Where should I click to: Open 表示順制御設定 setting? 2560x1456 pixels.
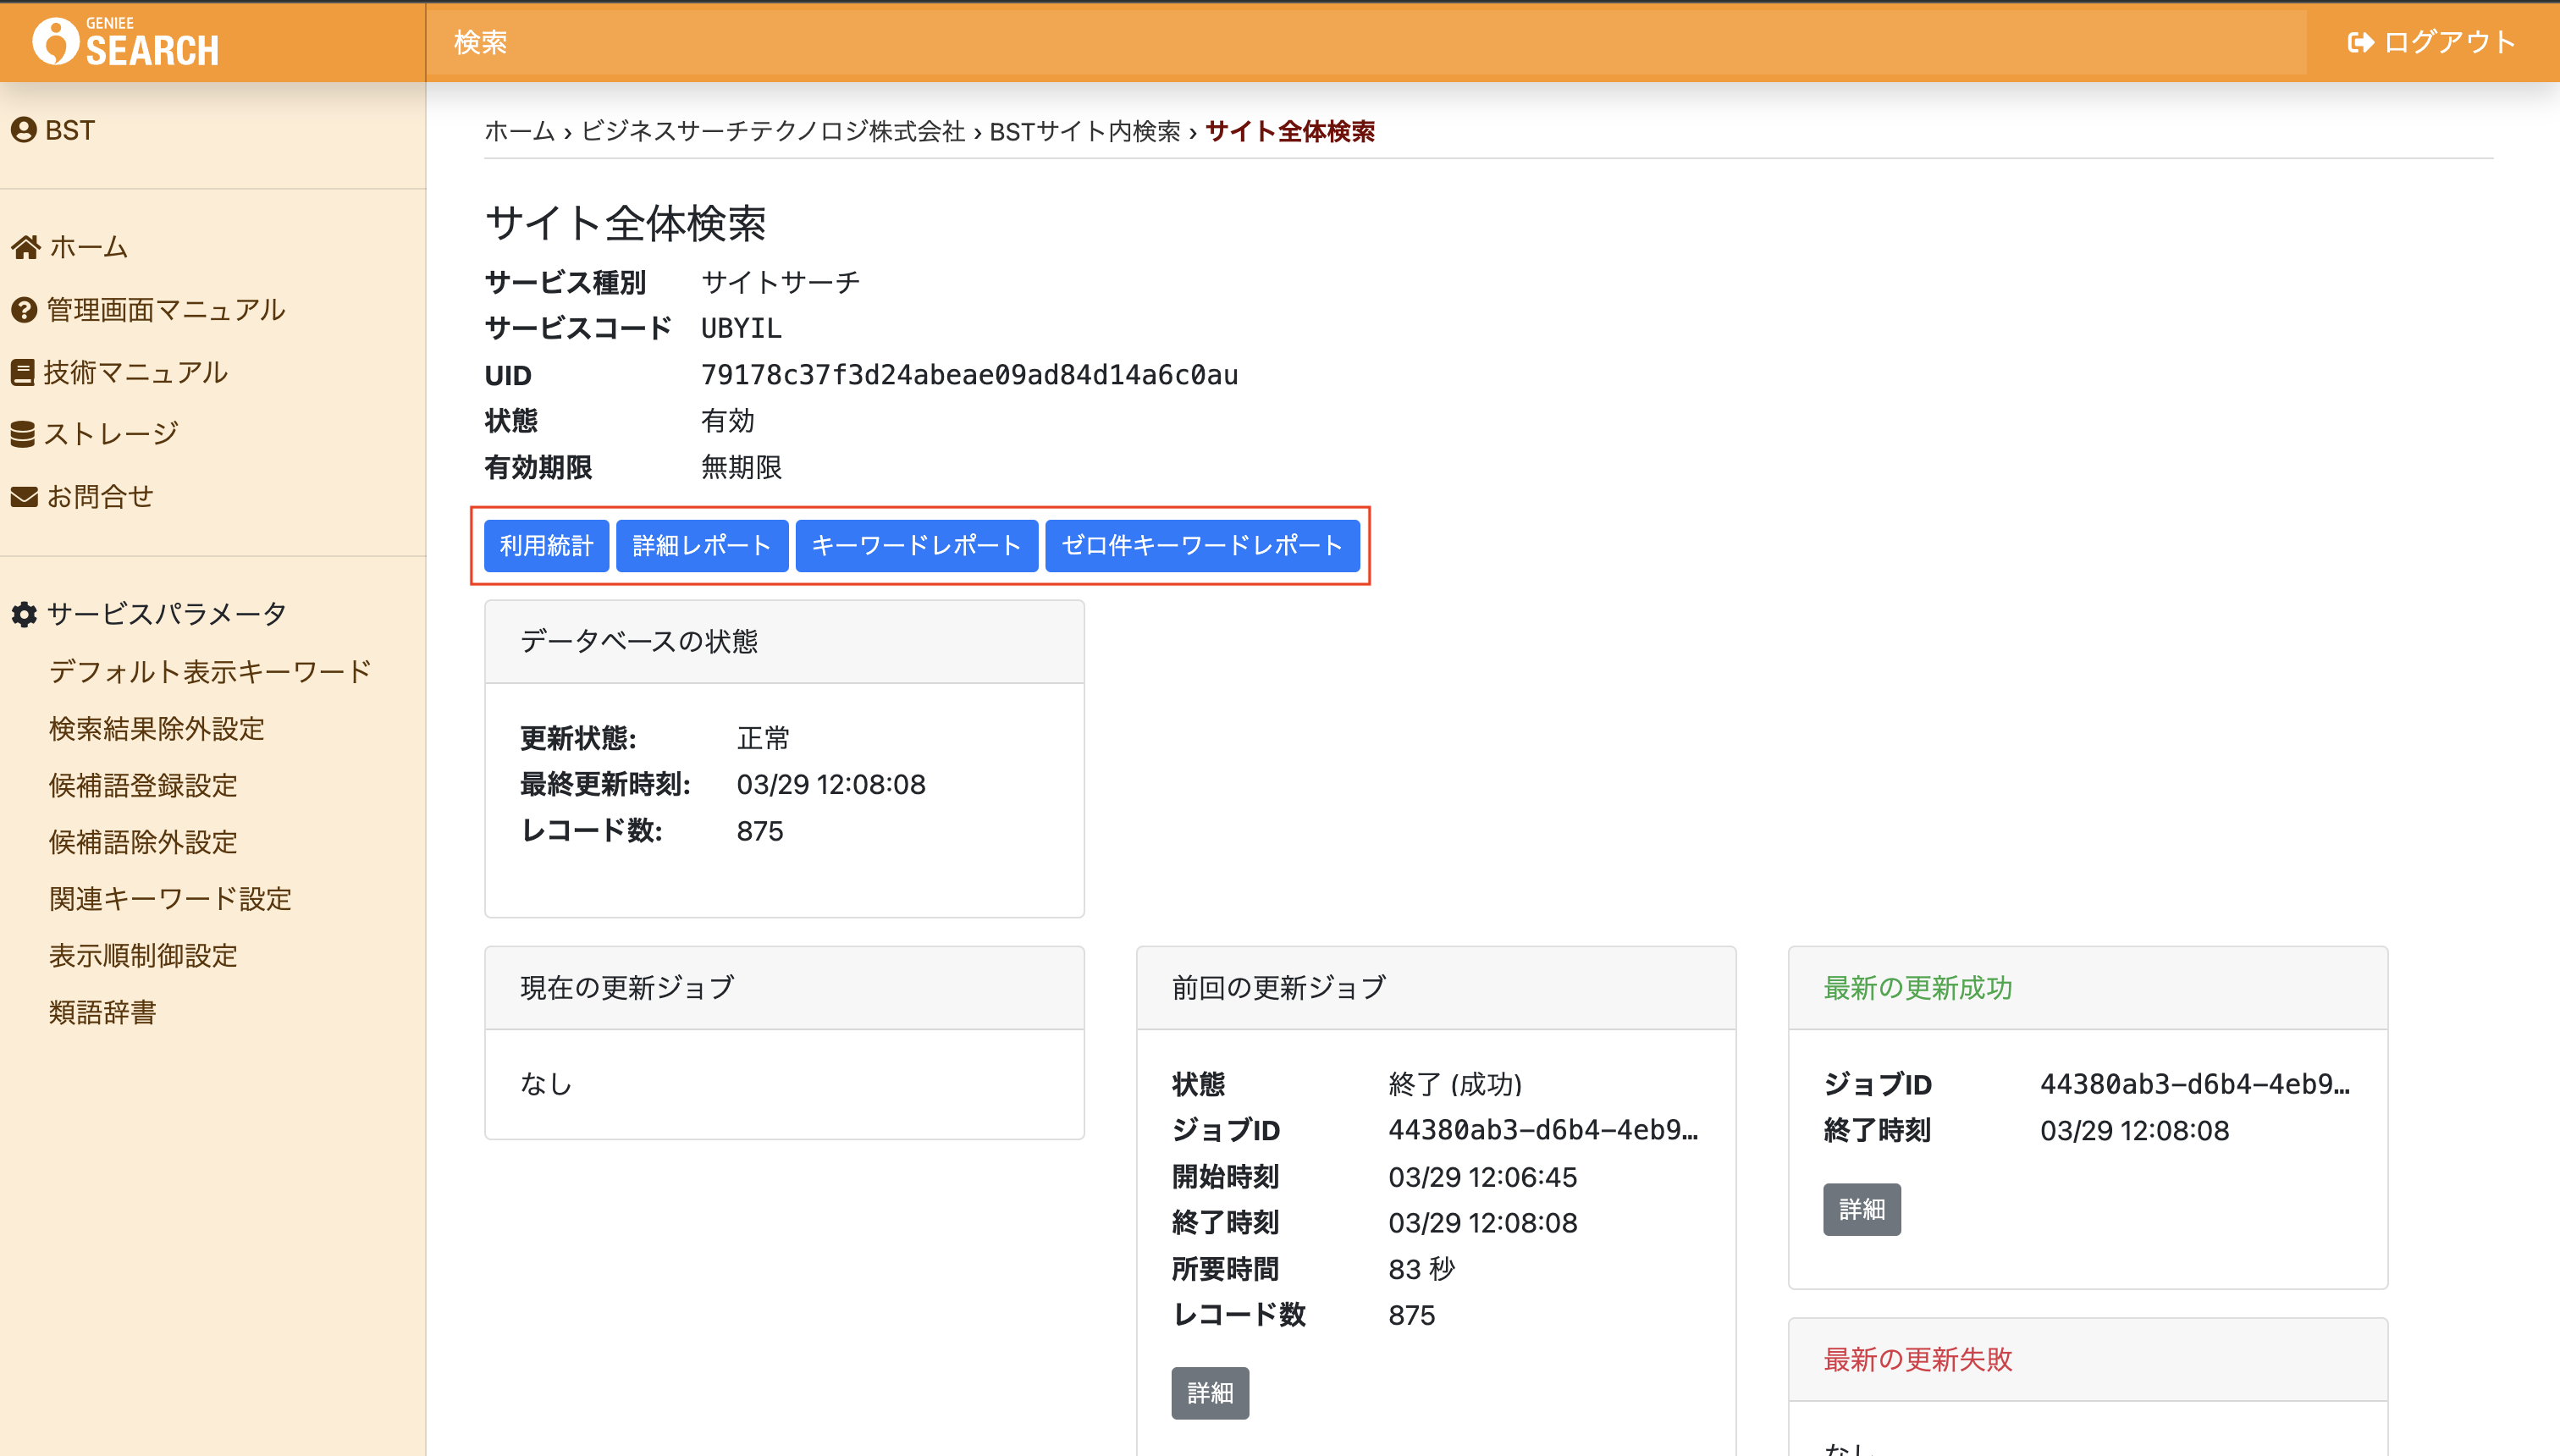(x=143, y=956)
